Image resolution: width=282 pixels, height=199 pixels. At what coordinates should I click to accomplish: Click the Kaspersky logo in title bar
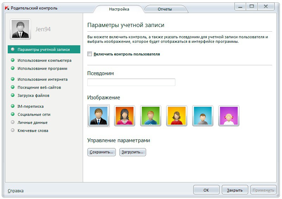[x=6, y=8]
